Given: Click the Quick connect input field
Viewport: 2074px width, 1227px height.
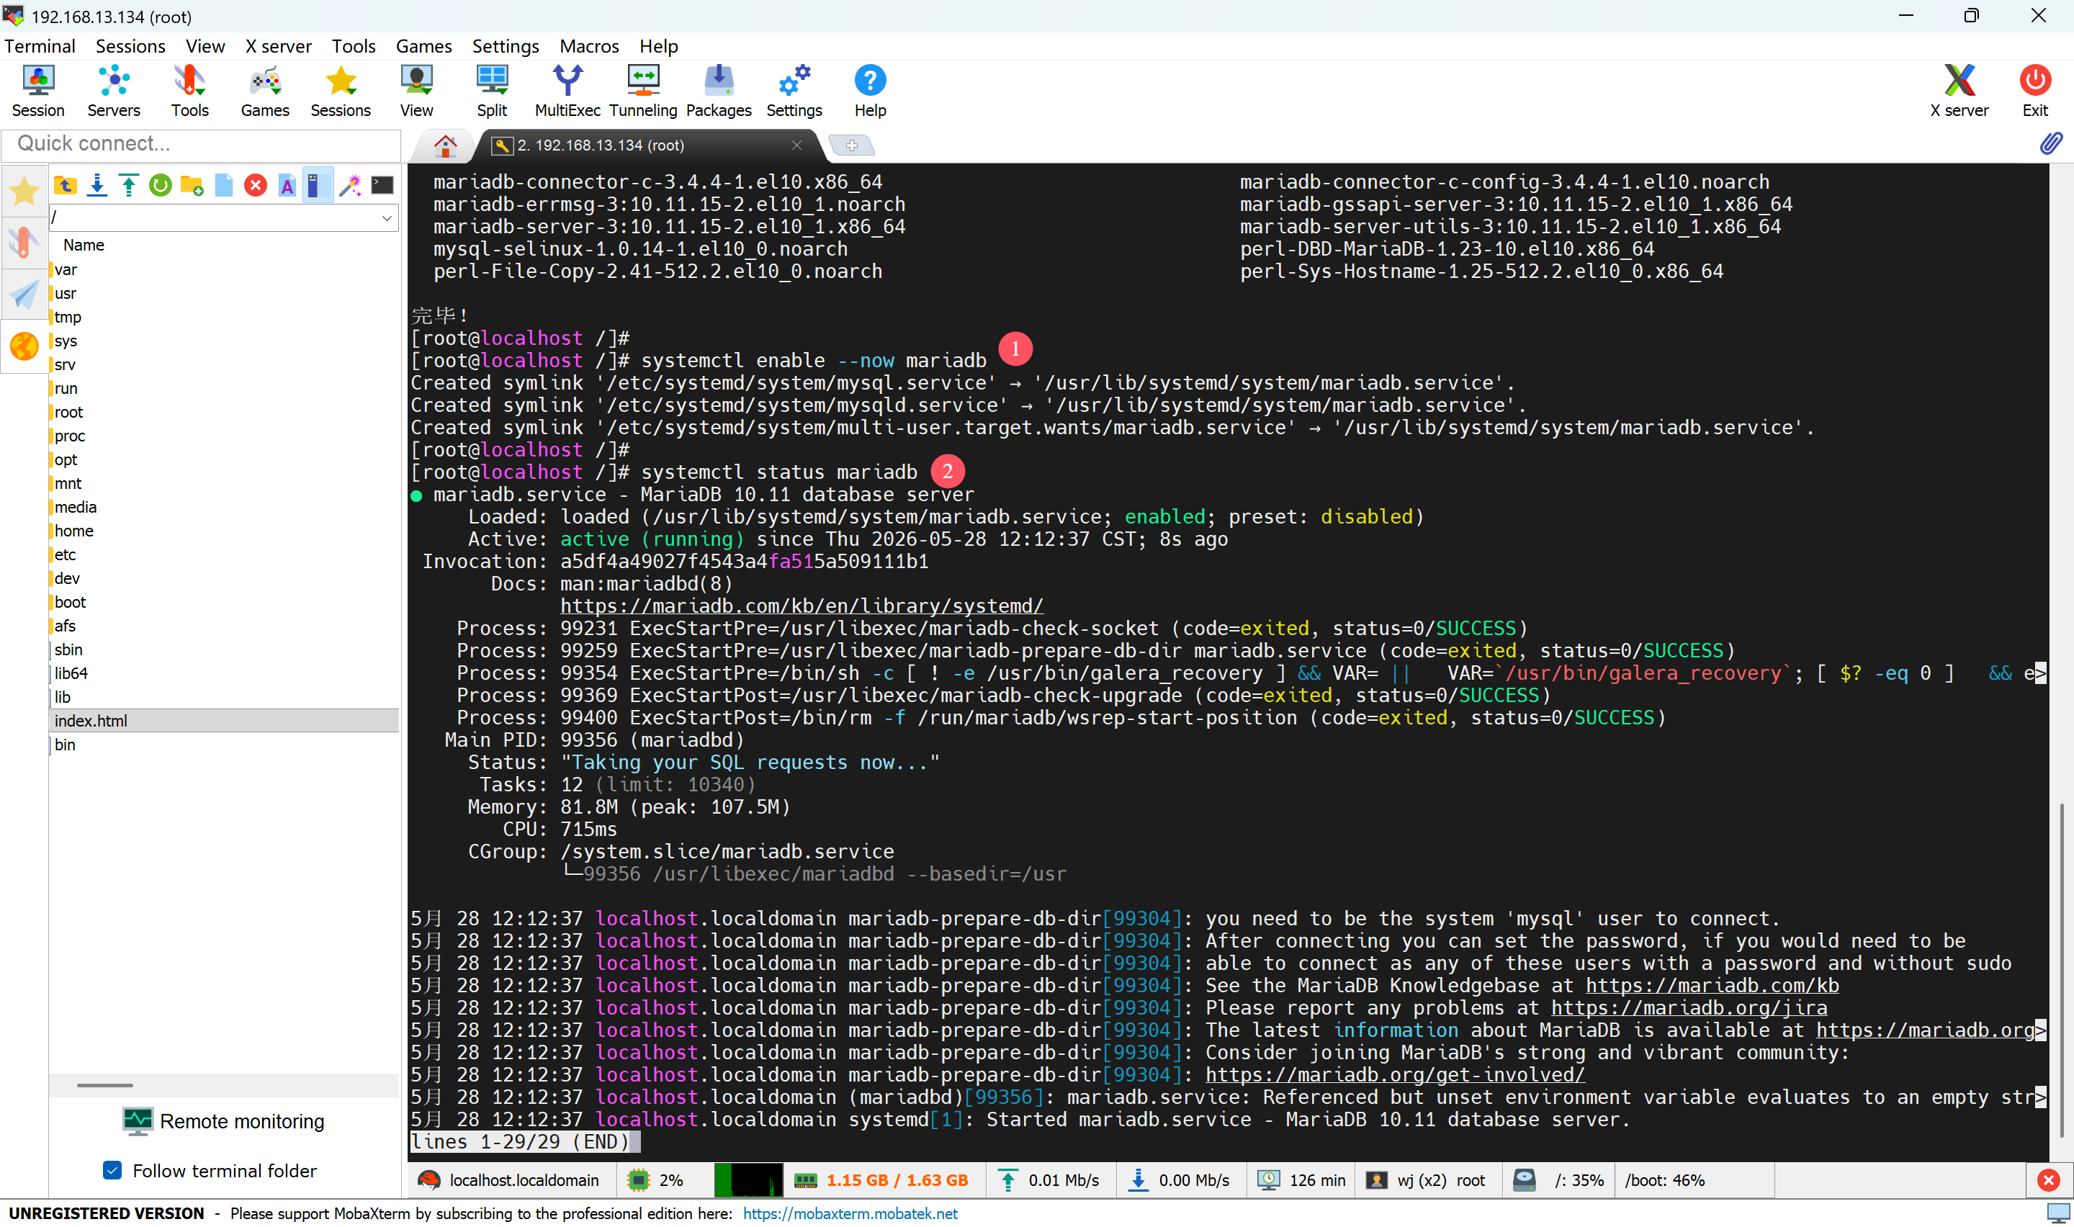Looking at the screenshot, I should click(202, 144).
